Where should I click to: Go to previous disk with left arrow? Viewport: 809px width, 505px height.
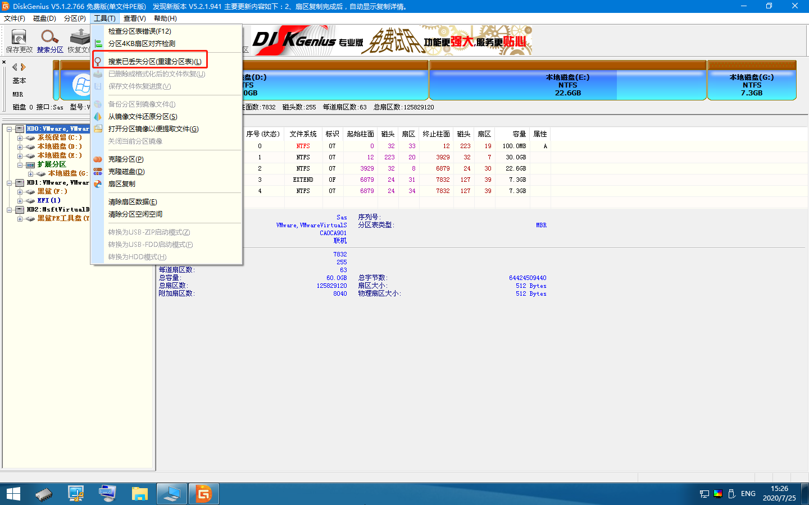[15, 67]
